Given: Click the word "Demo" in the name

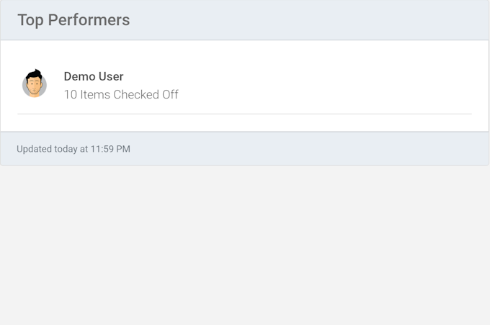Looking at the screenshot, I should [79, 76].
